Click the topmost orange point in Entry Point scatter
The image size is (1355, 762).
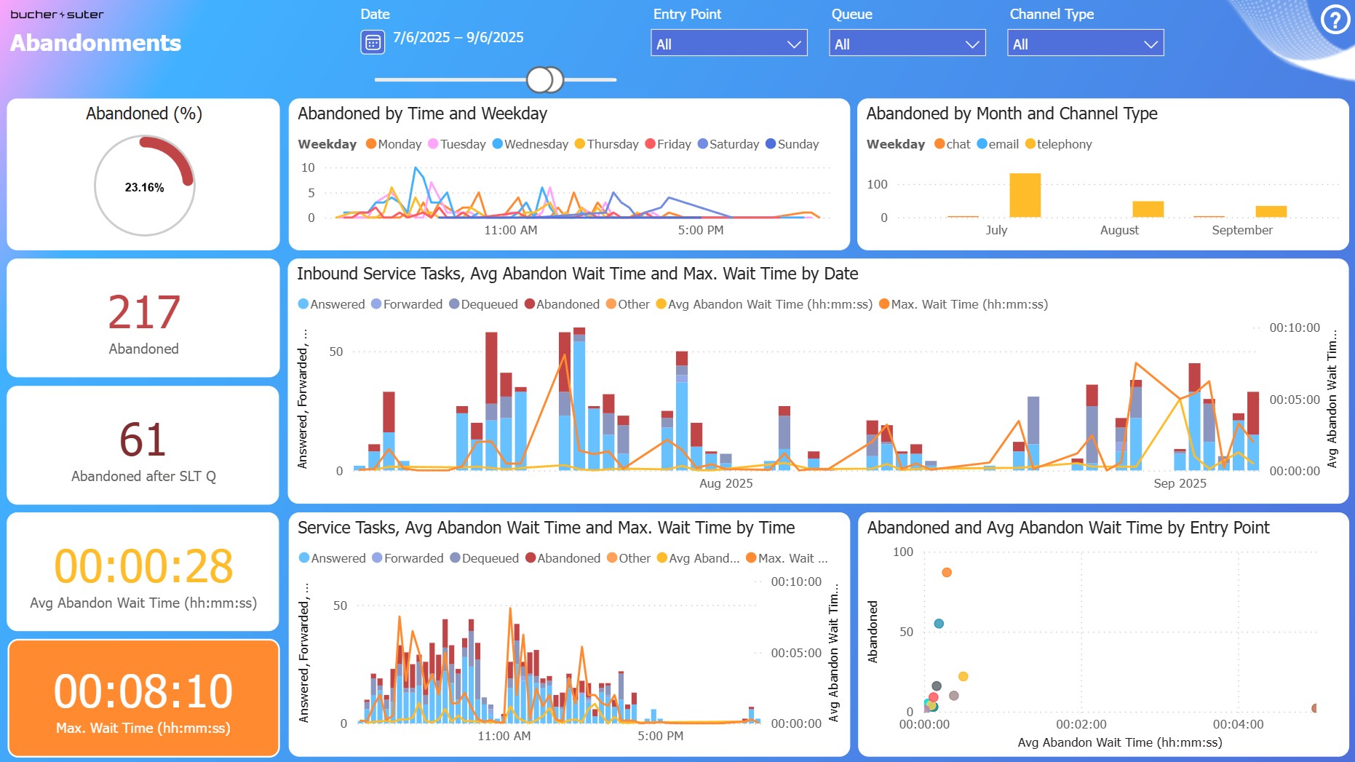pos(947,573)
